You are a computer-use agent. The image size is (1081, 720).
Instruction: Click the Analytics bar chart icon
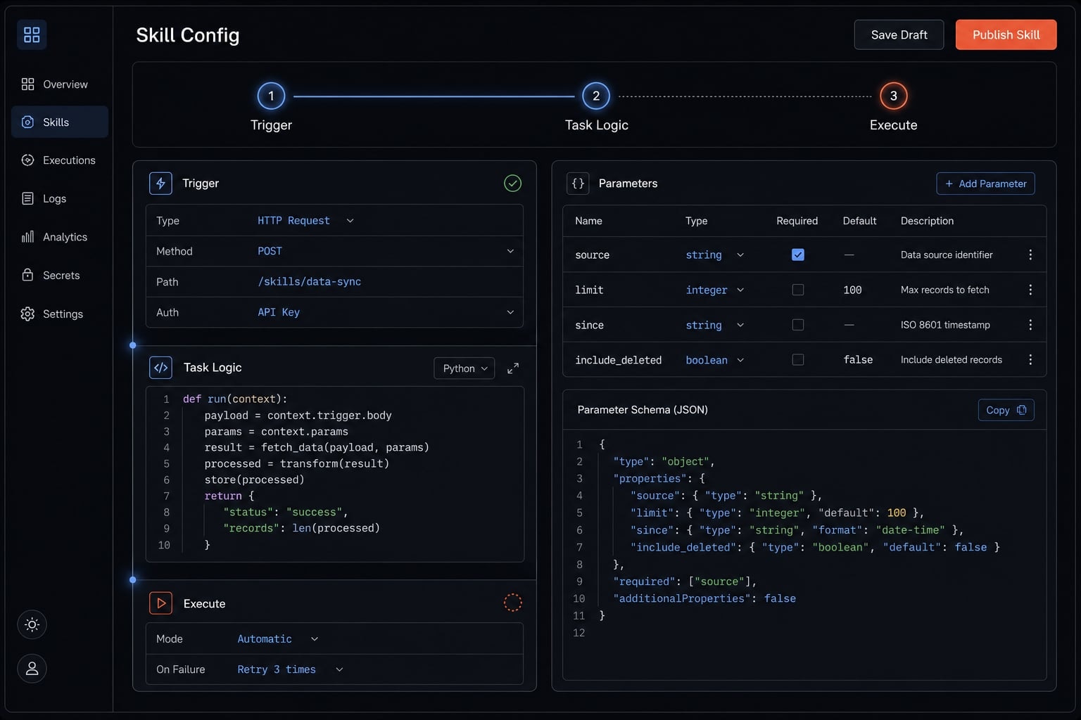pyautogui.click(x=27, y=237)
